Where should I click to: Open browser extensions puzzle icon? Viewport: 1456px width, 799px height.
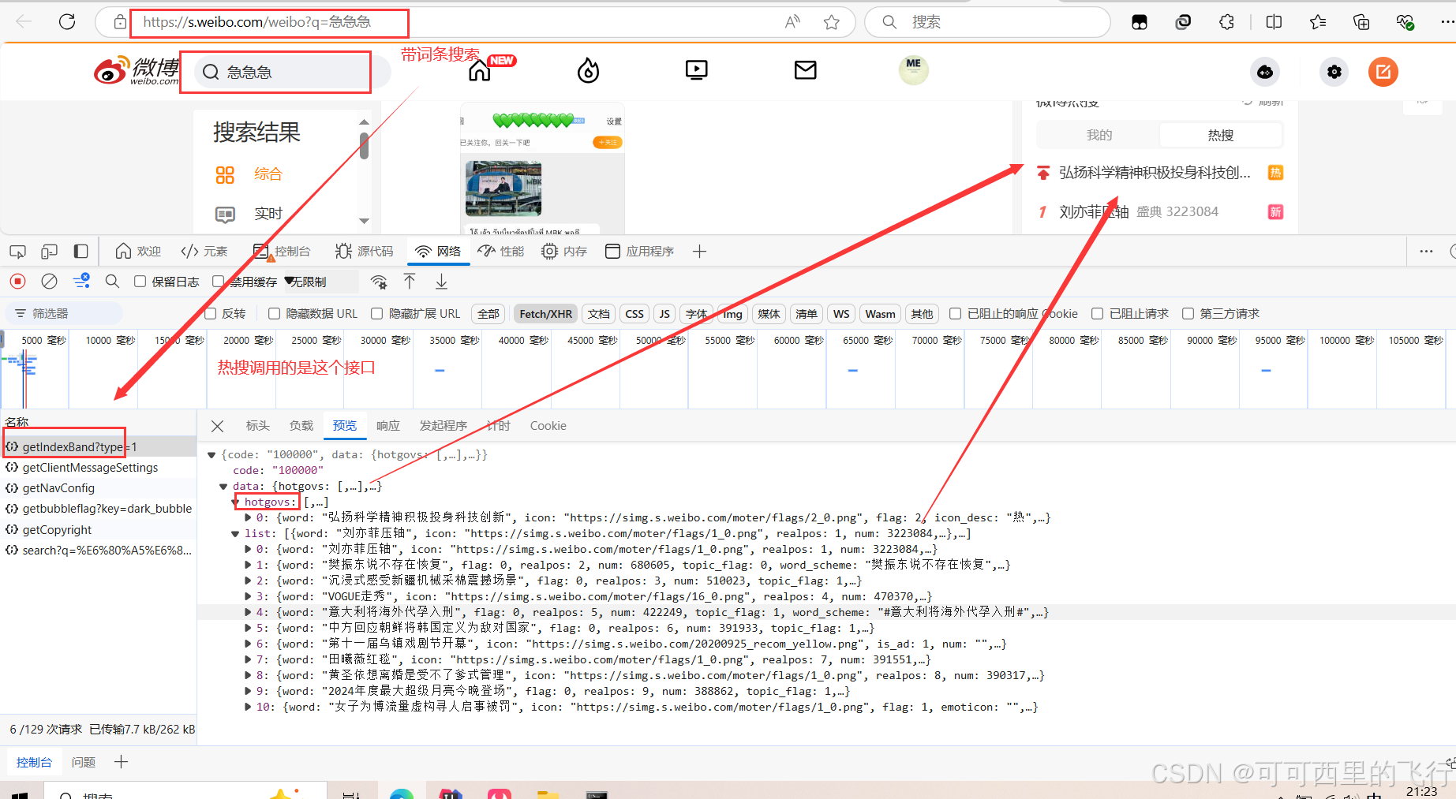(1226, 22)
